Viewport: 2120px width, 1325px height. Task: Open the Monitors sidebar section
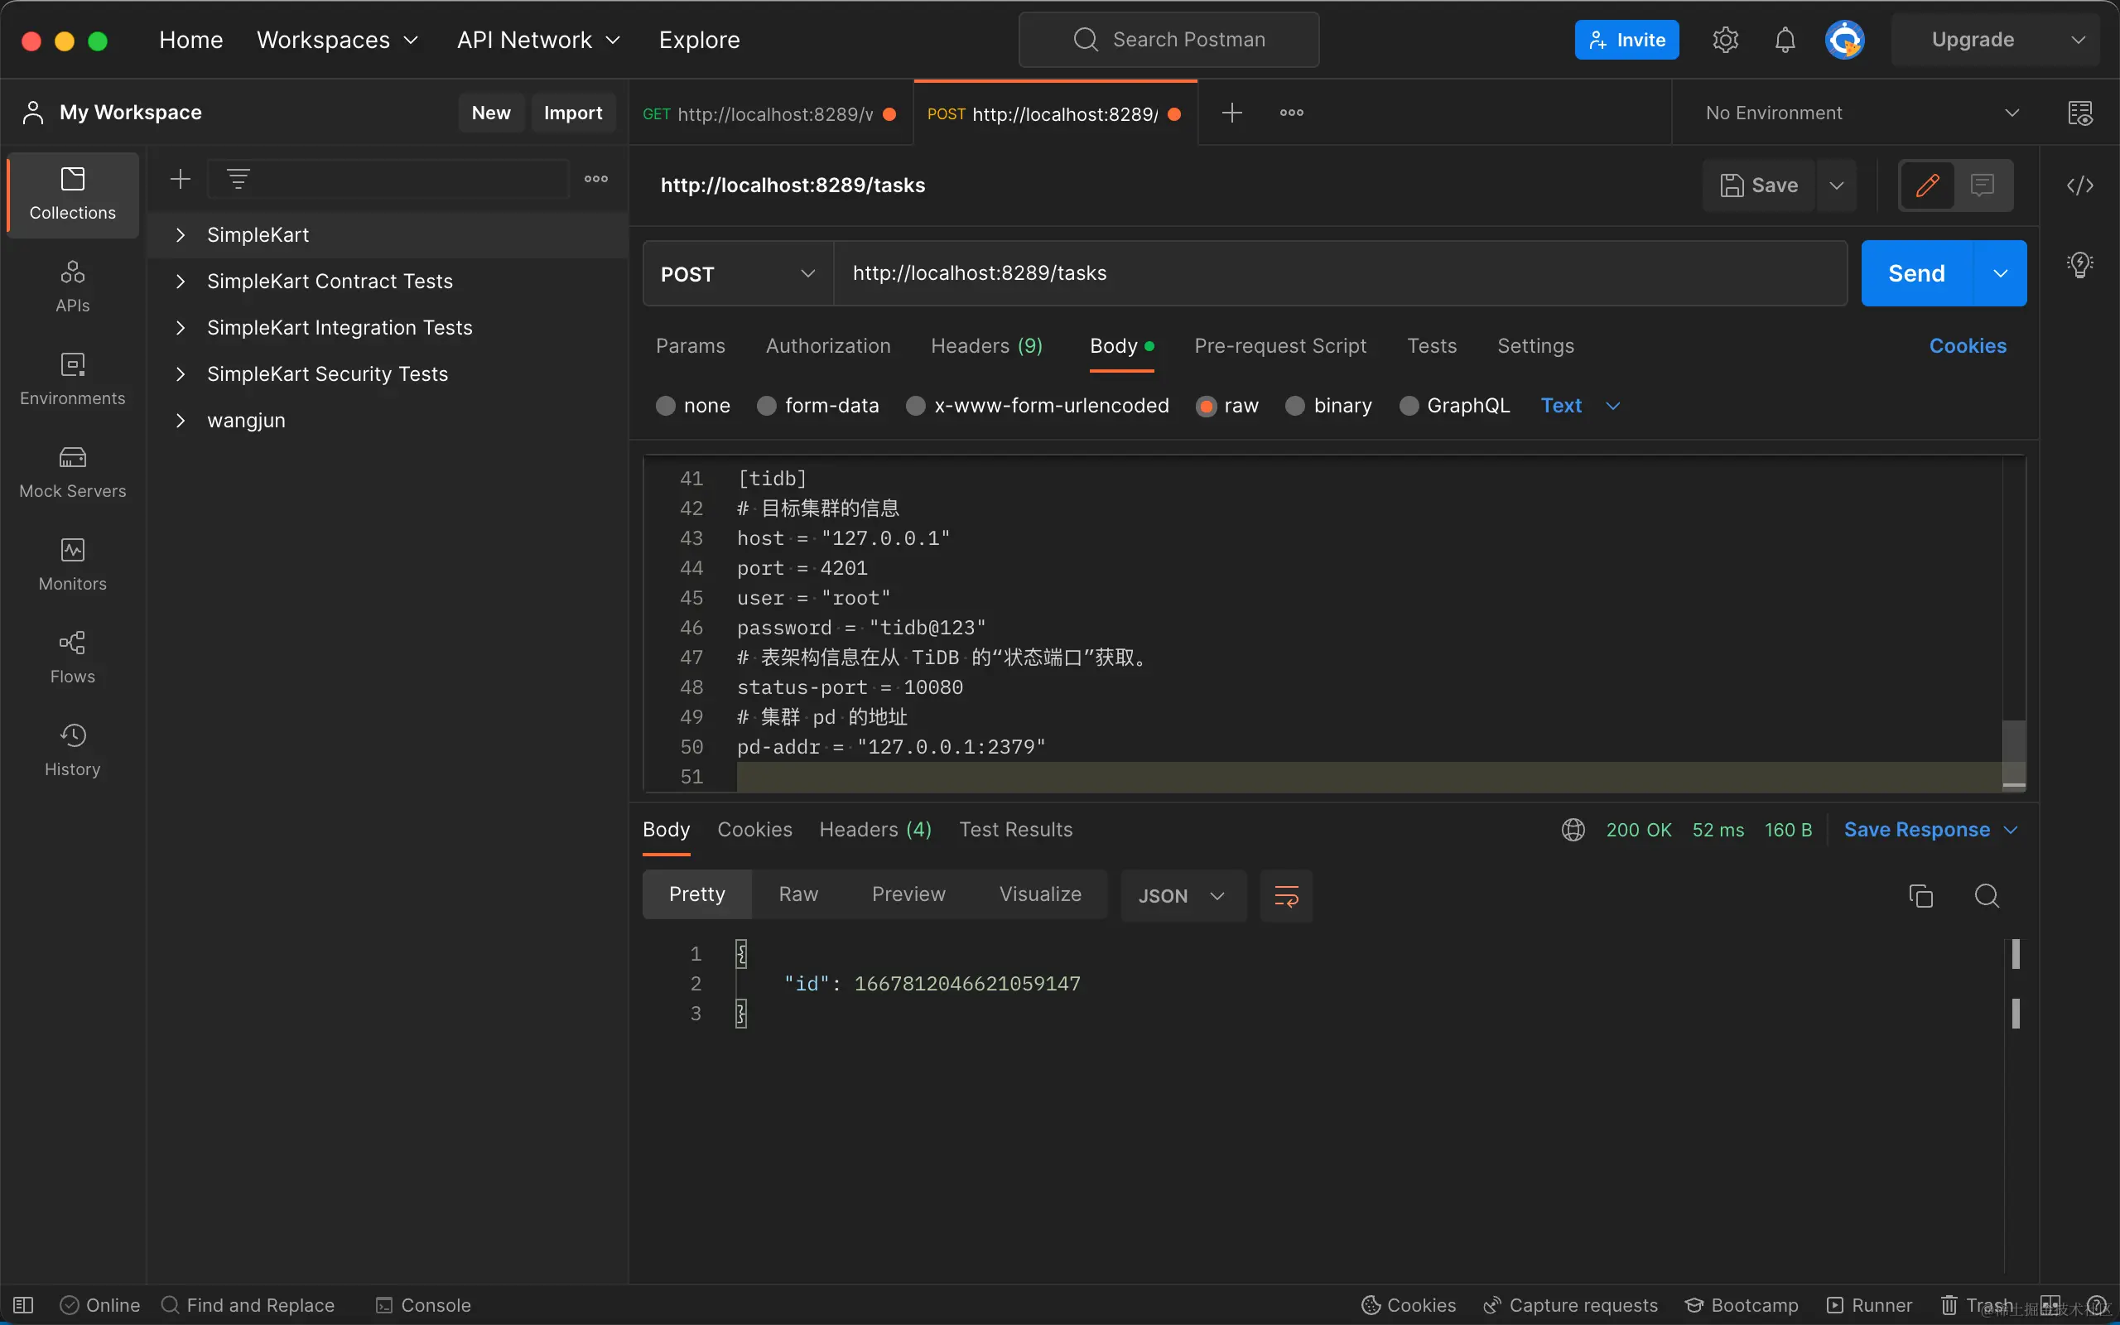(72, 564)
